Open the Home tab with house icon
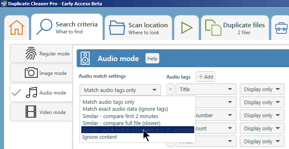The image size is (289, 149). (17, 28)
